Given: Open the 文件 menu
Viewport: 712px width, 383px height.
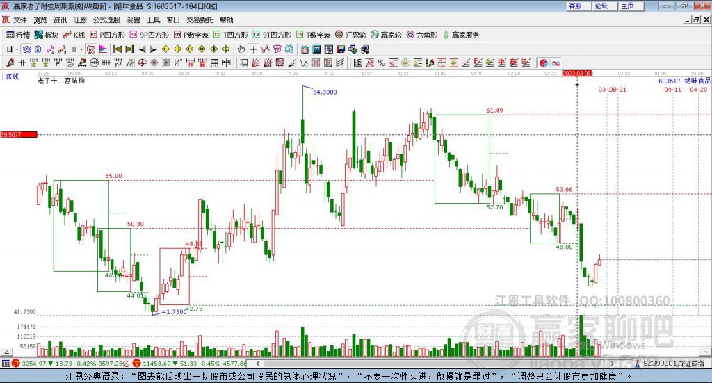Looking at the screenshot, I should [x=20, y=20].
